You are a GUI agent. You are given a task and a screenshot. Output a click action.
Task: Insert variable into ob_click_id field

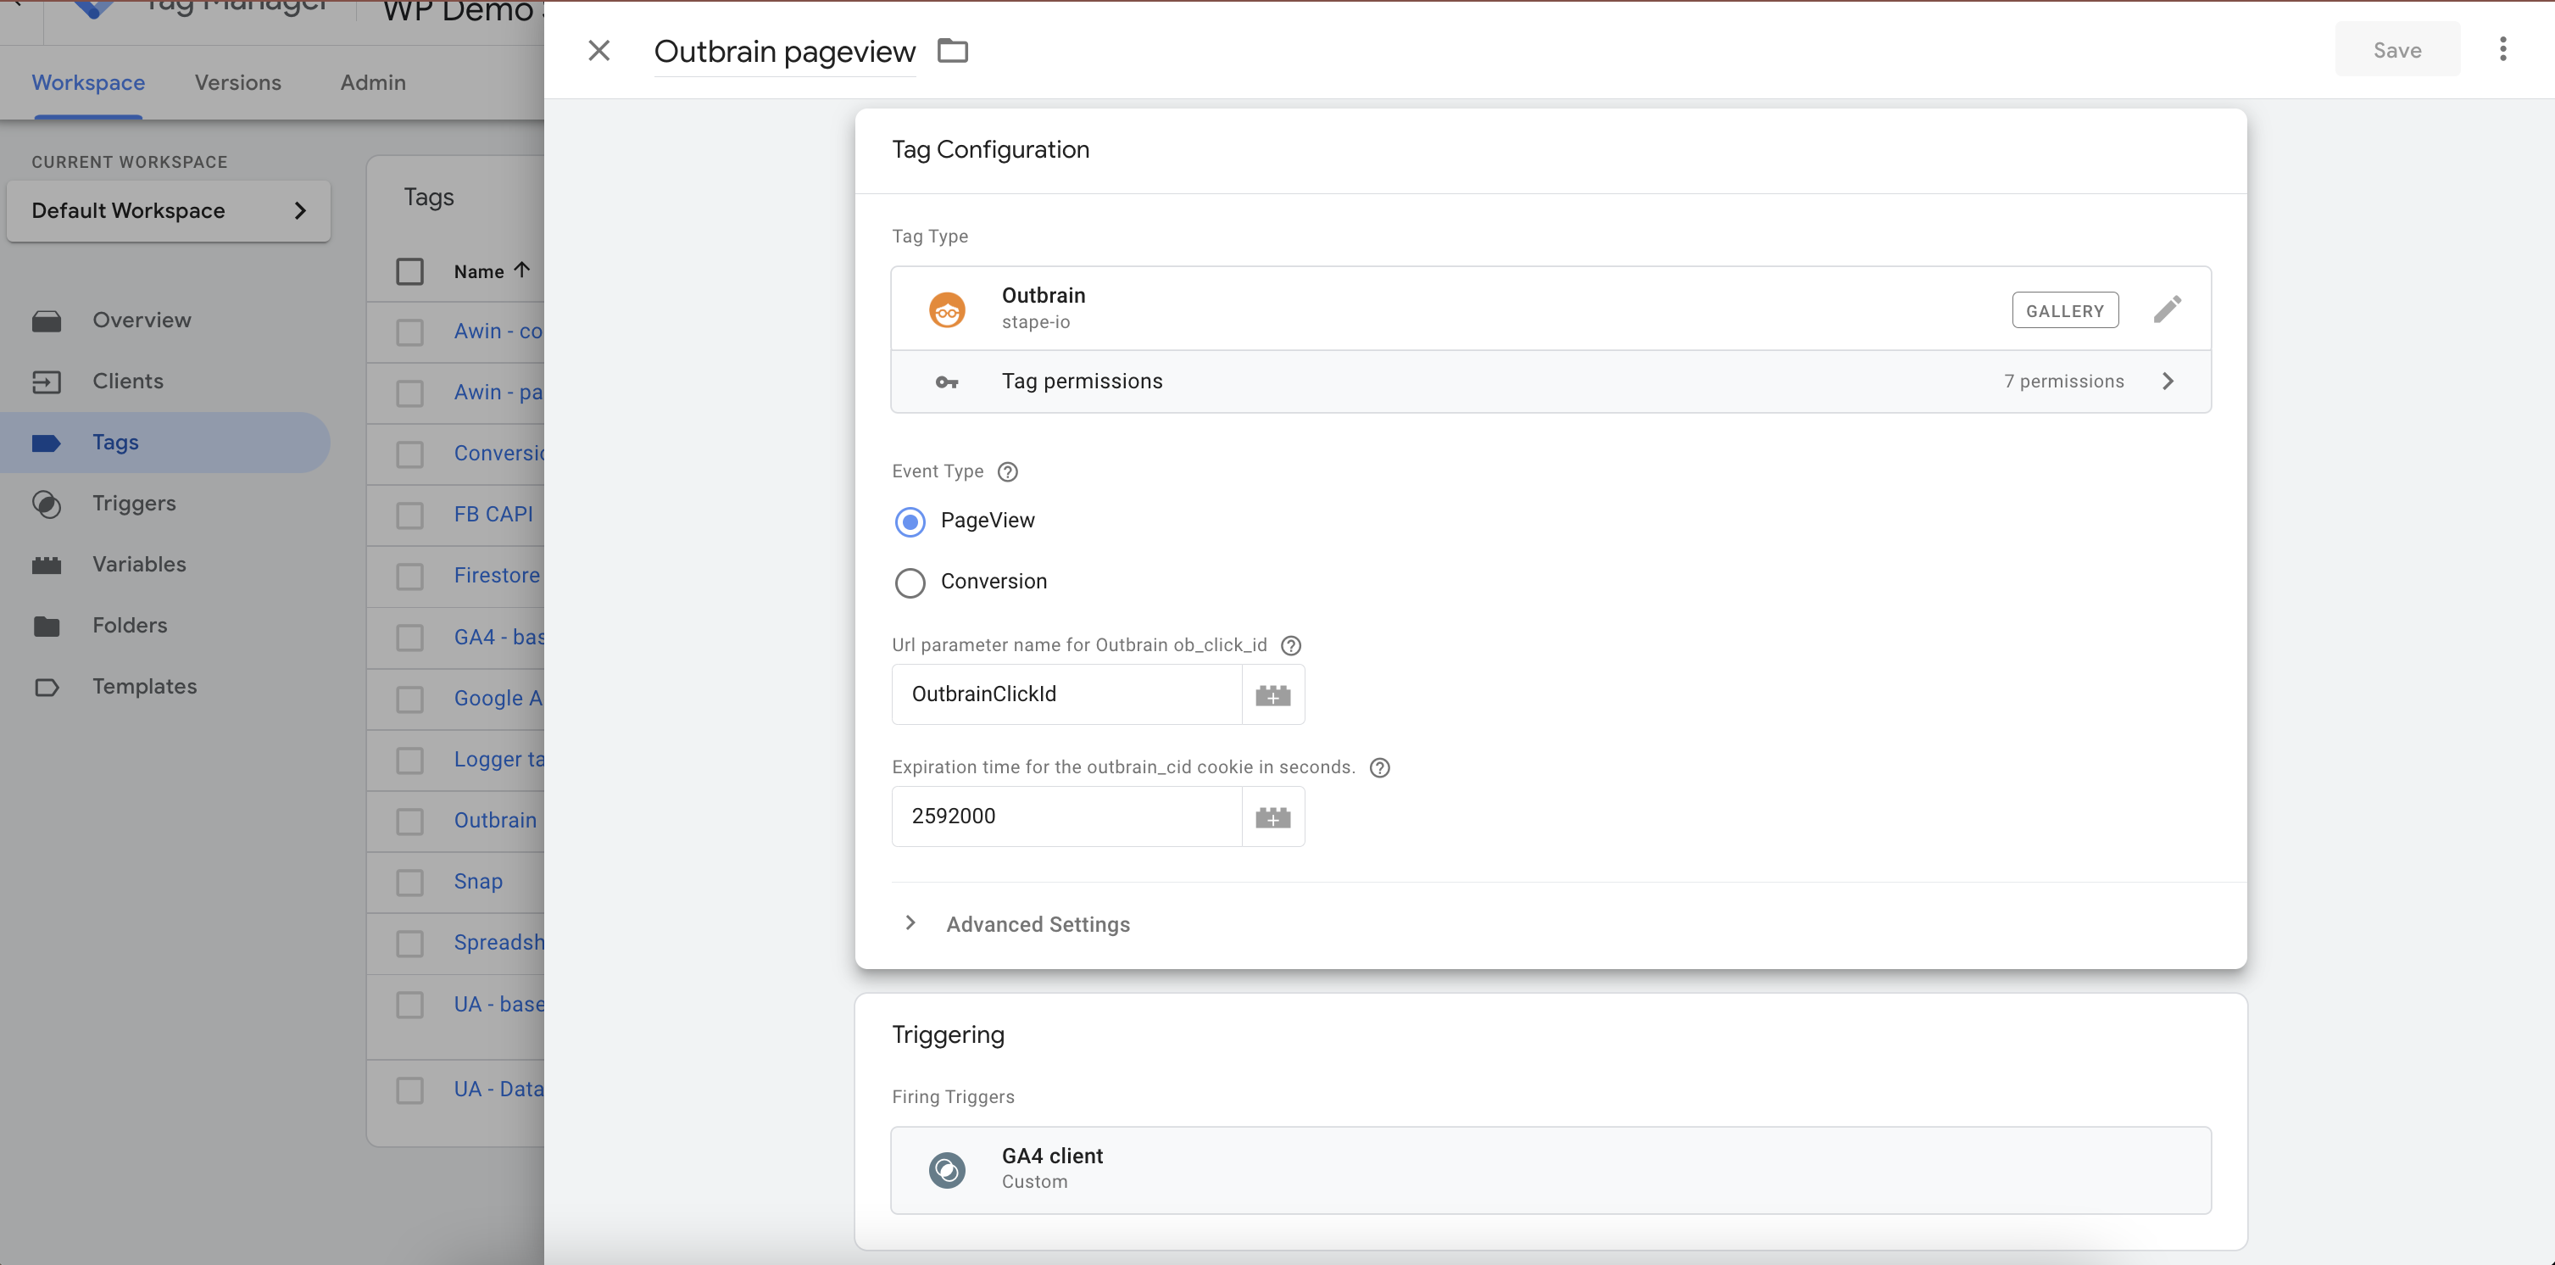point(1272,694)
